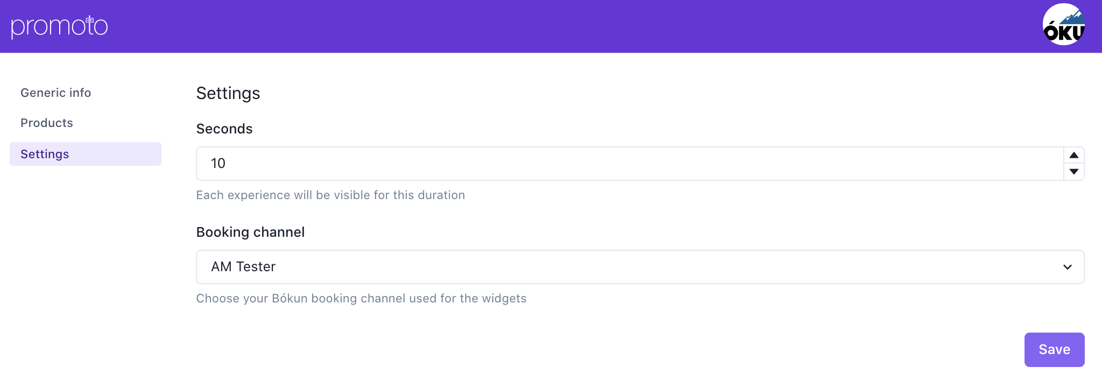The height and width of the screenshot is (381, 1102).
Task: Click the Settings page heading
Action: [228, 93]
